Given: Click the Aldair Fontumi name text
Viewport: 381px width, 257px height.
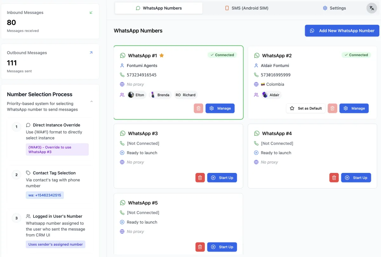Looking at the screenshot, I should click(275, 66).
